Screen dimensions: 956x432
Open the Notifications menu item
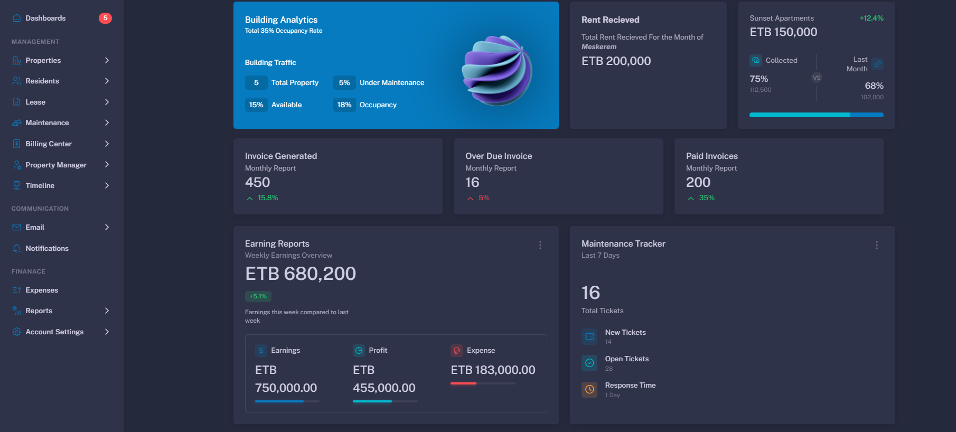[62, 248]
